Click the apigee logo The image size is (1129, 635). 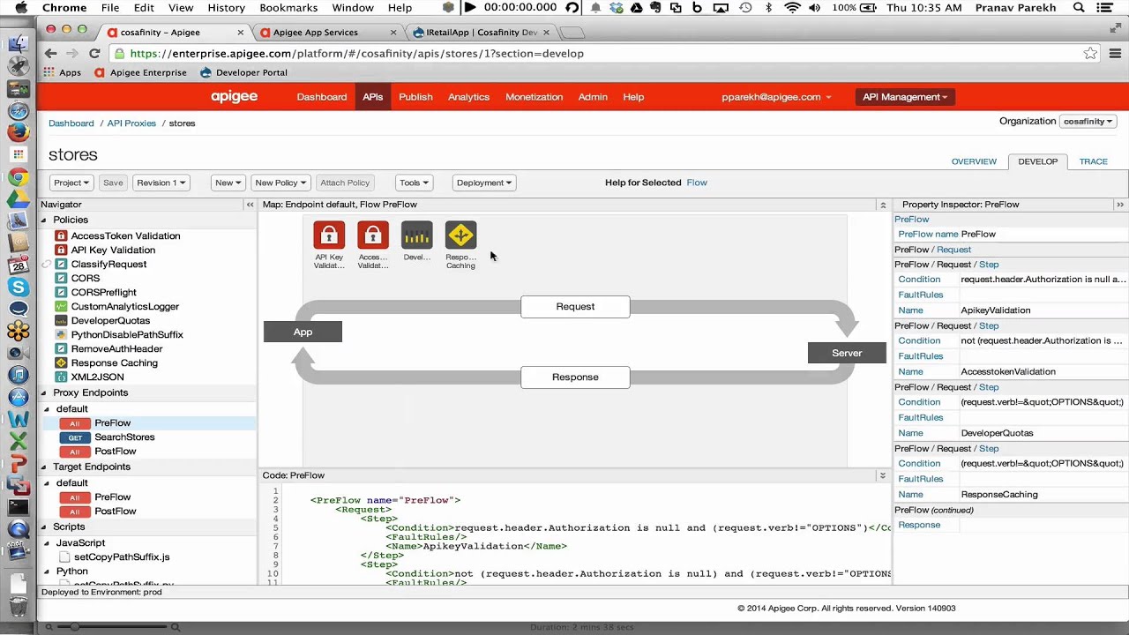235,96
